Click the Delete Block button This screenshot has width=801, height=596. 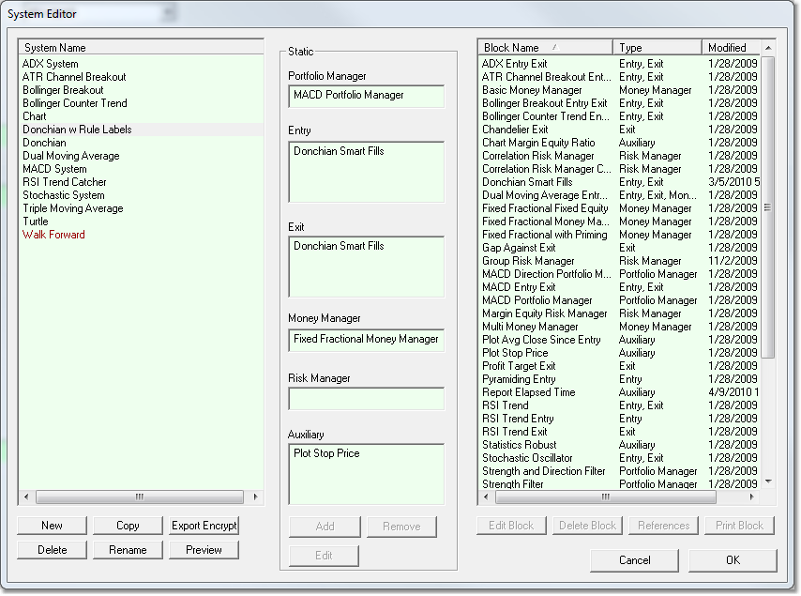tap(587, 526)
